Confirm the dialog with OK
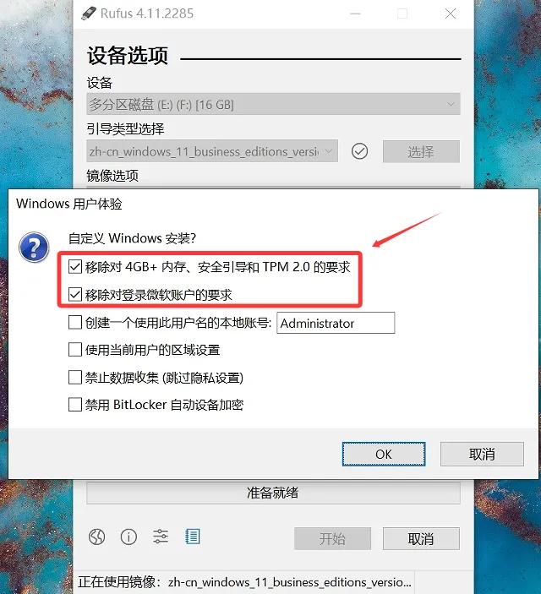Image resolution: width=541 pixels, height=594 pixels. 384,454
